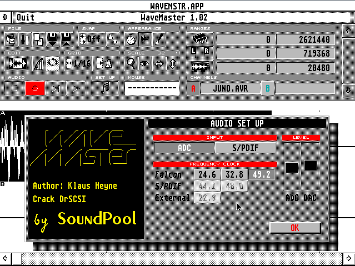Click the grid lines icon in APPEARANCE section
The image size is (355, 266).
tap(145, 39)
